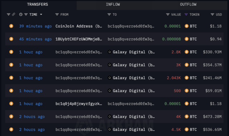
Task: Click the VALUE column header label
Action: (x=176, y=14)
